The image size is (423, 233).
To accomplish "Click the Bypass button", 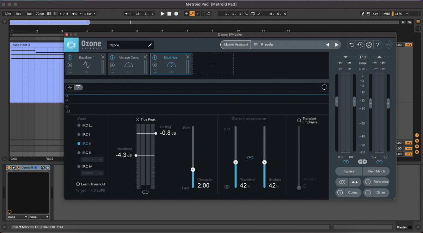I will point(349,171).
